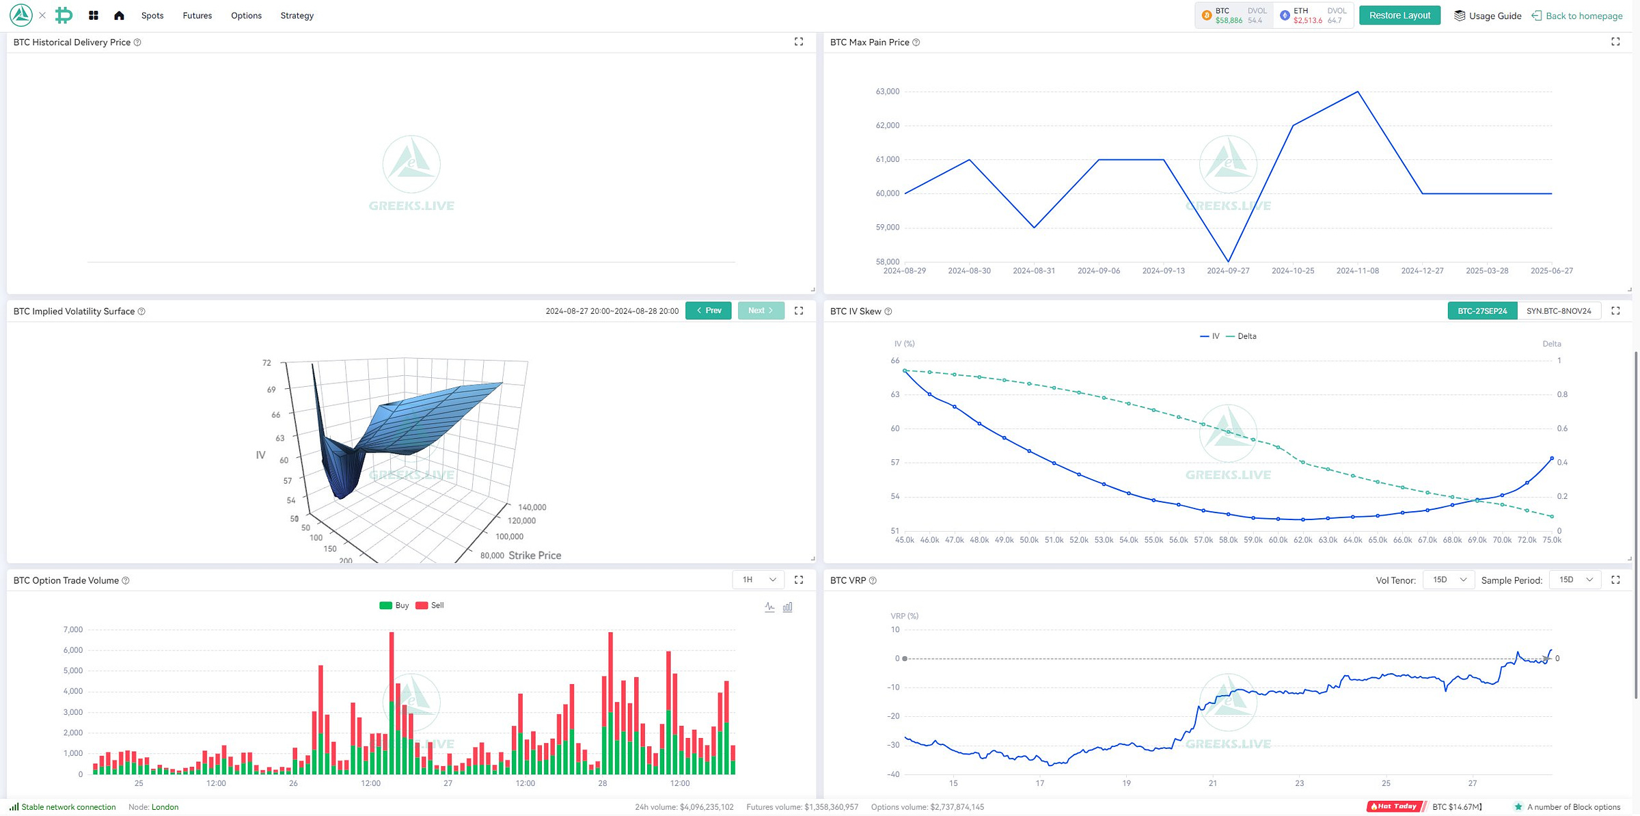Go to the home icon
Screen dimensions: 1640x816
(119, 15)
